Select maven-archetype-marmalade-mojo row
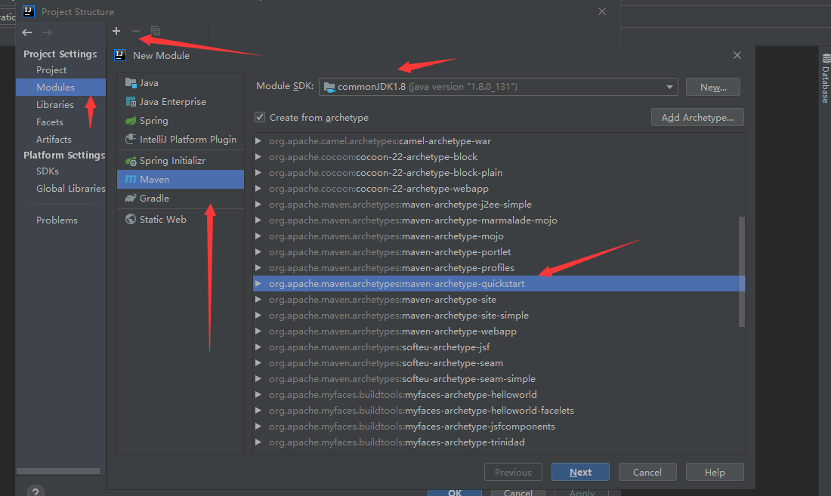Image resolution: width=831 pixels, height=496 pixels. pyautogui.click(x=499, y=220)
